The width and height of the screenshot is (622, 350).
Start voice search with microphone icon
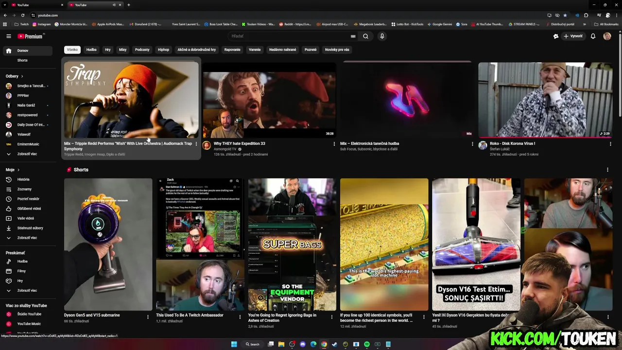coord(382,36)
